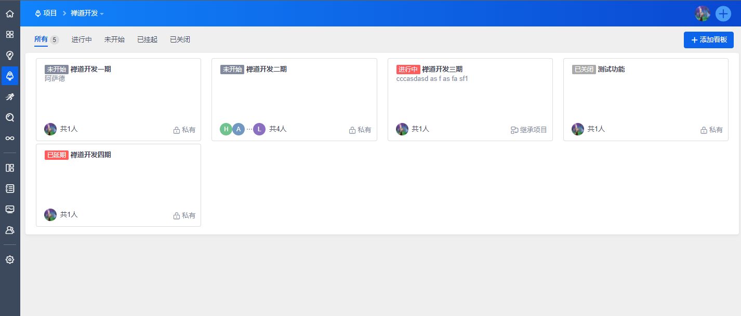The height and width of the screenshot is (316, 741).
Task: Open the 禅道开发四期 card title
Action: coord(91,155)
